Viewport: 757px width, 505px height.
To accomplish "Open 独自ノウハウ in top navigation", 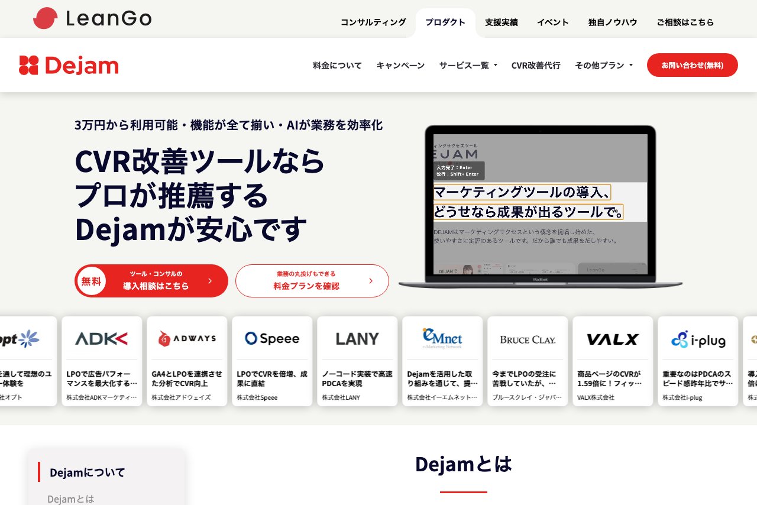I will coord(613,22).
